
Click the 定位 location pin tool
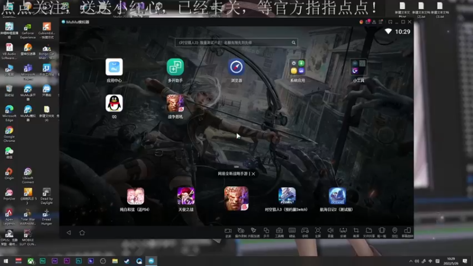[394, 232]
